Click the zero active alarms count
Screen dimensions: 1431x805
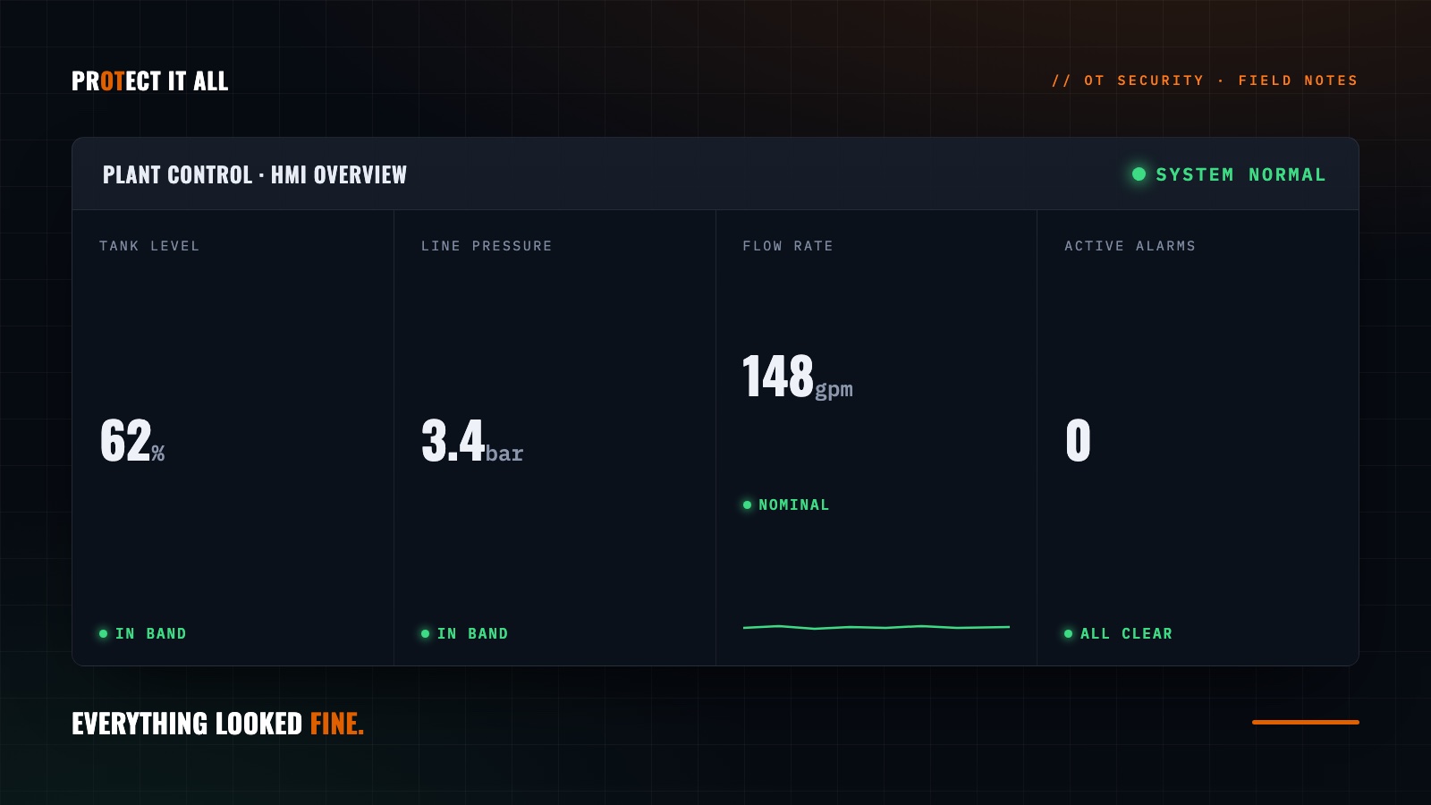pos(1078,441)
